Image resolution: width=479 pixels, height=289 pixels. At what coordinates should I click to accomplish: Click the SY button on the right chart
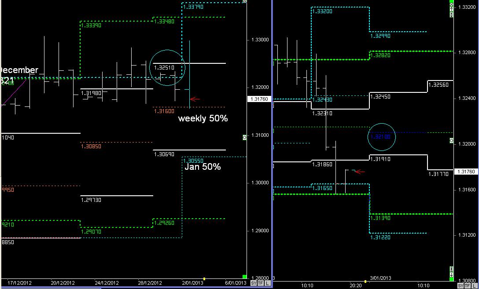(461, 286)
